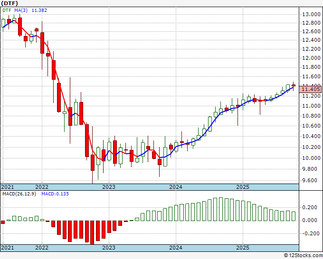
Task: Click the 0.200 MACD axis label
Action: coord(309,207)
